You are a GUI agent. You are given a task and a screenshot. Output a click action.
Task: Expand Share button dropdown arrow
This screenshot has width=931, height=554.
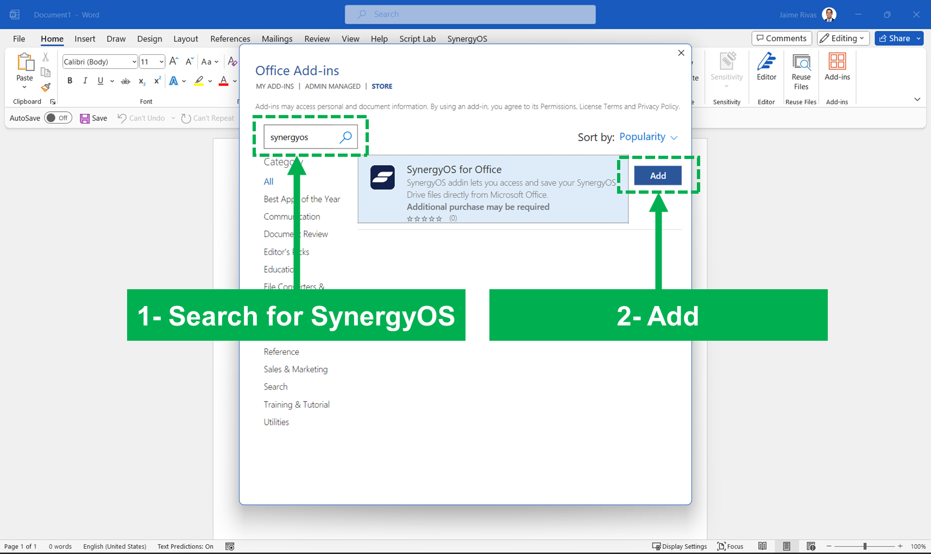(x=919, y=38)
